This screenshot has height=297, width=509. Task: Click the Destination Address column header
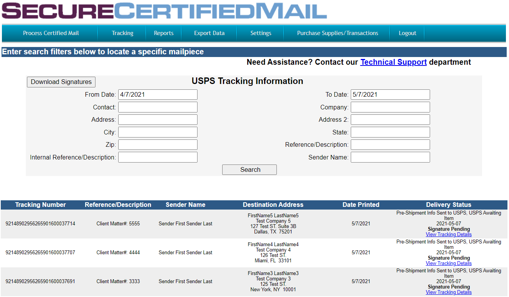[x=273, y=205]
